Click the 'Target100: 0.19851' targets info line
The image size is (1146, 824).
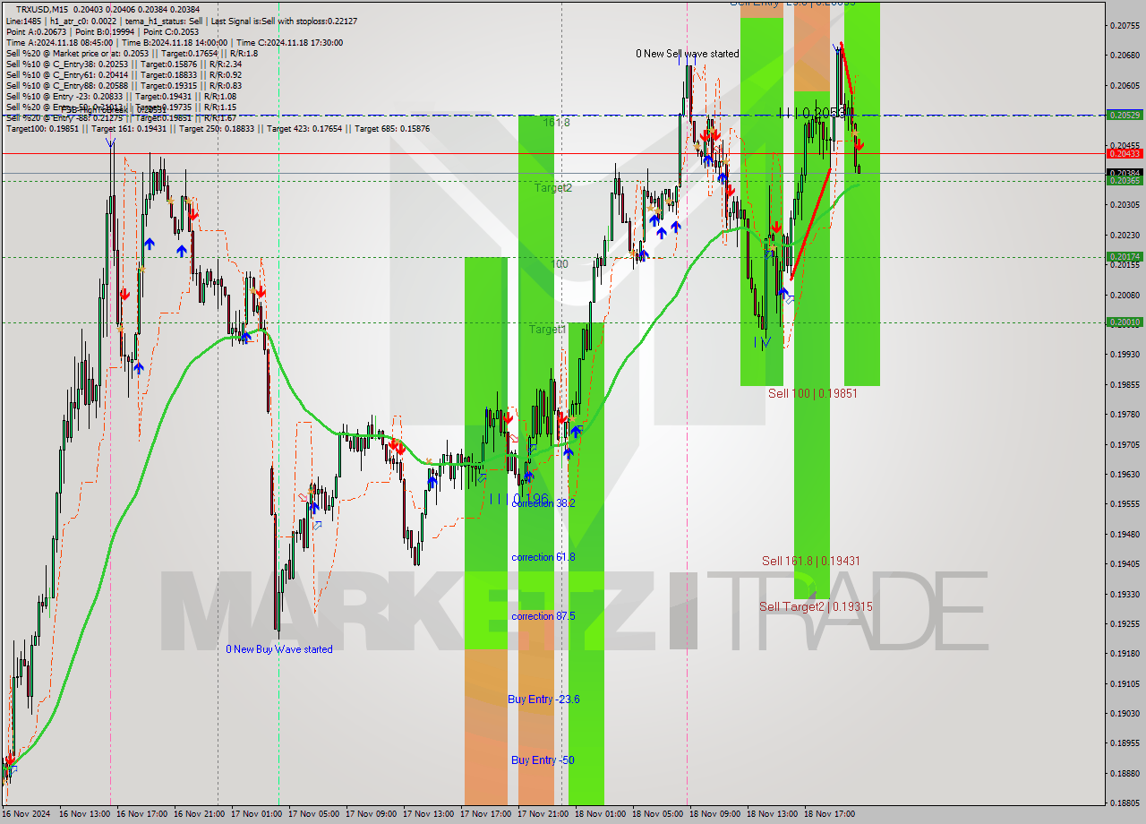[218, 128]
